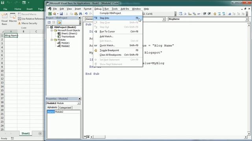Open Insert object dropdown arrow in VBA toolbar
The image size is (252, 141).
(x=57, y=14)
